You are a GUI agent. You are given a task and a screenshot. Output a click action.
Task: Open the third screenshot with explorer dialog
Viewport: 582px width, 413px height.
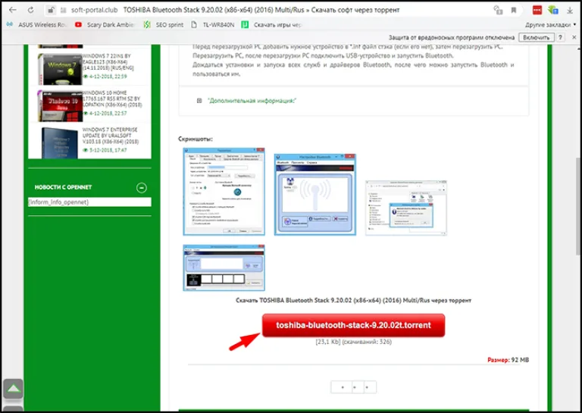coord(406,208)
